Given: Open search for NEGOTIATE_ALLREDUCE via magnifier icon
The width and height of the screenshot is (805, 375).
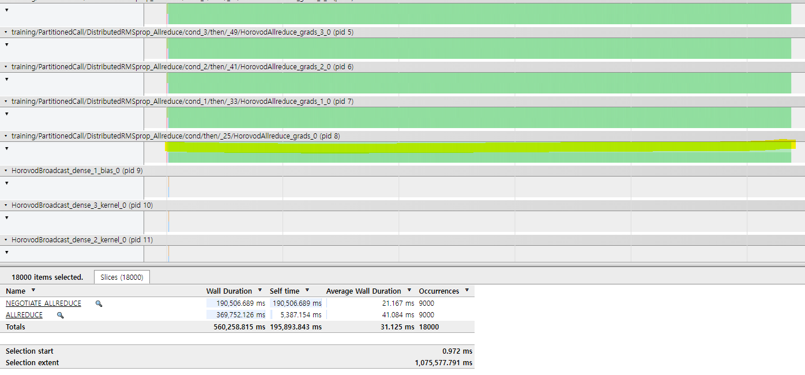Looking at the screenshot, I should pyautogui.click(x=99, y=303).
